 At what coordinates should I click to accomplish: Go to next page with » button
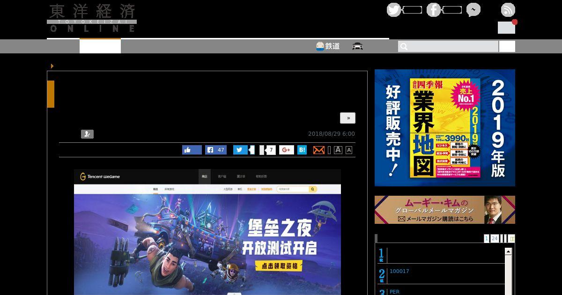[348, 118]
